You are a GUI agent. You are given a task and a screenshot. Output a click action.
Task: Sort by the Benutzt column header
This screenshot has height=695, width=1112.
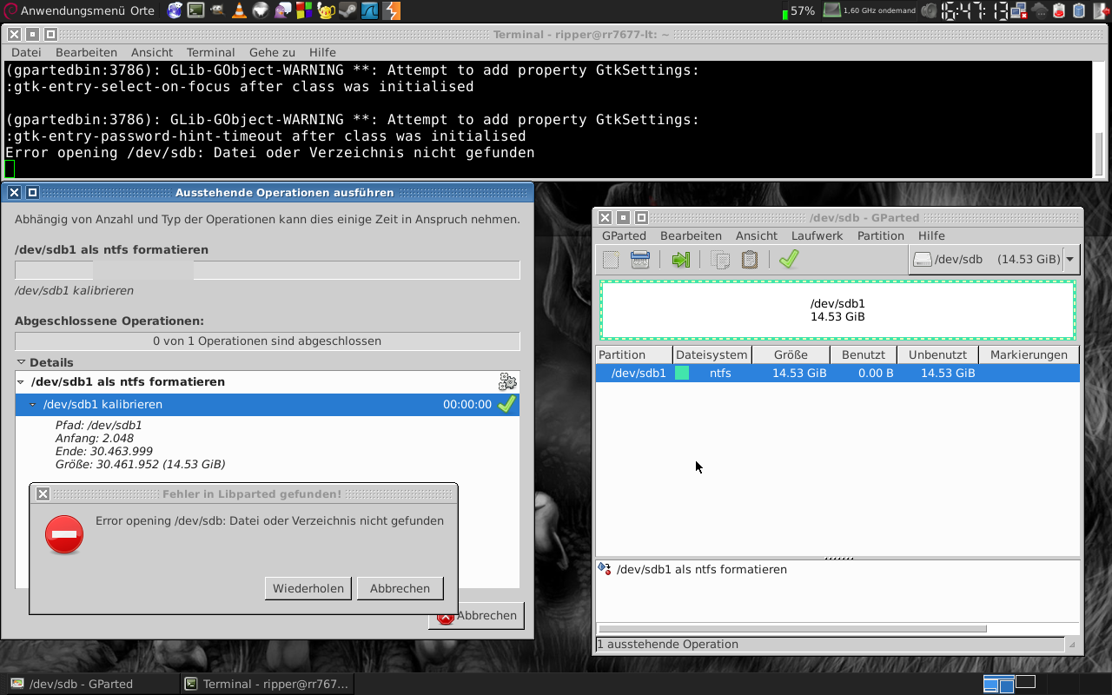[864, 354]
